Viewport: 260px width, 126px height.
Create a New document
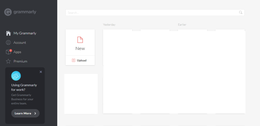pyautogui.click(x=80, y=42)
